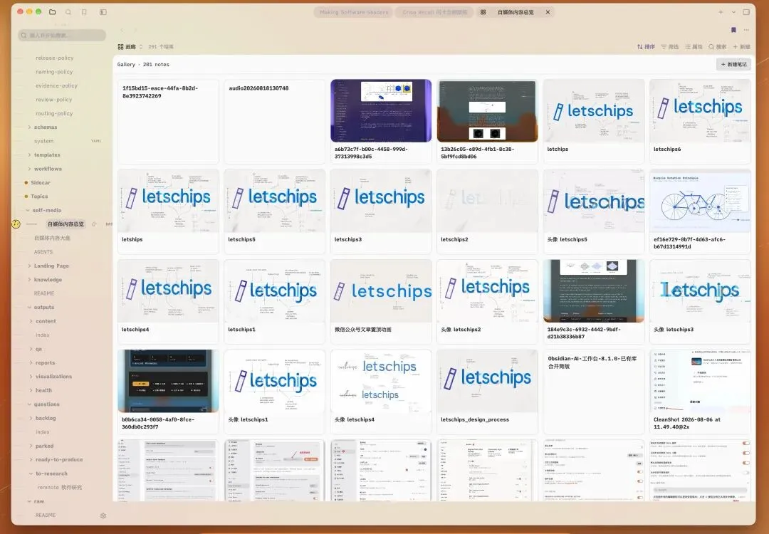This screenshot has width=769, height=534.
Task: Open a new tab with plus icon
Action: (x=721, y=12)
